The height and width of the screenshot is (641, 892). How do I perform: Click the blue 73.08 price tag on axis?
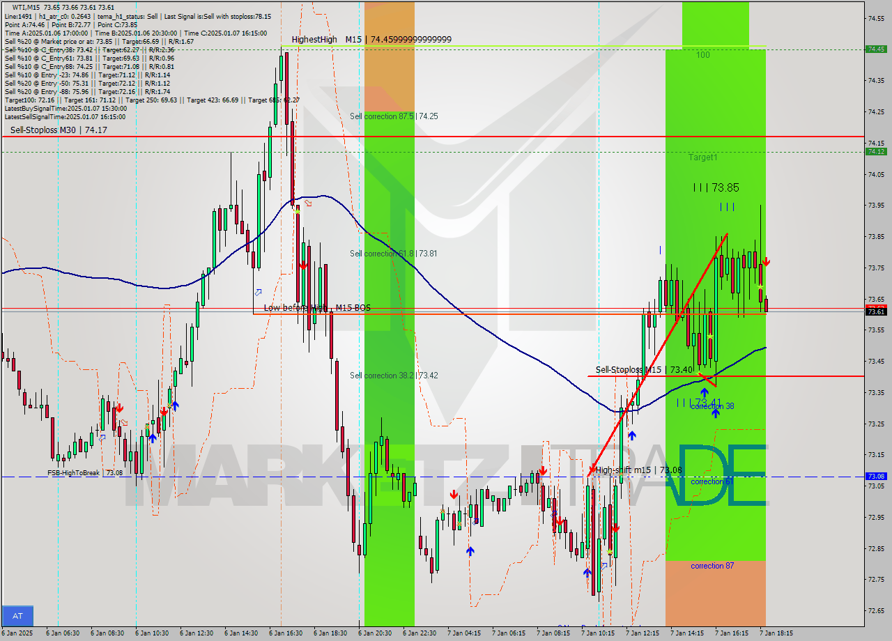tap(876, 476)
